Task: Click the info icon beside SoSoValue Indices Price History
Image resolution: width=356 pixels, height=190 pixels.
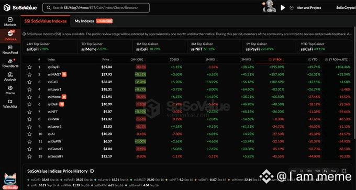Action: [x=92, y=171]
